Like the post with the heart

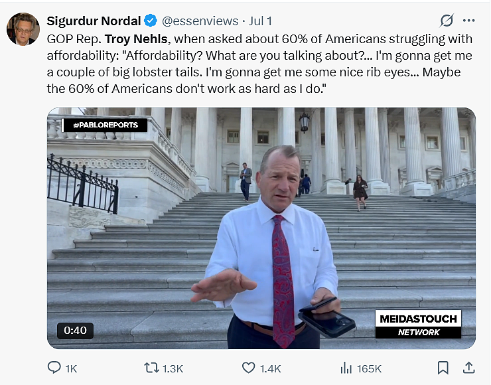point(249,368)
